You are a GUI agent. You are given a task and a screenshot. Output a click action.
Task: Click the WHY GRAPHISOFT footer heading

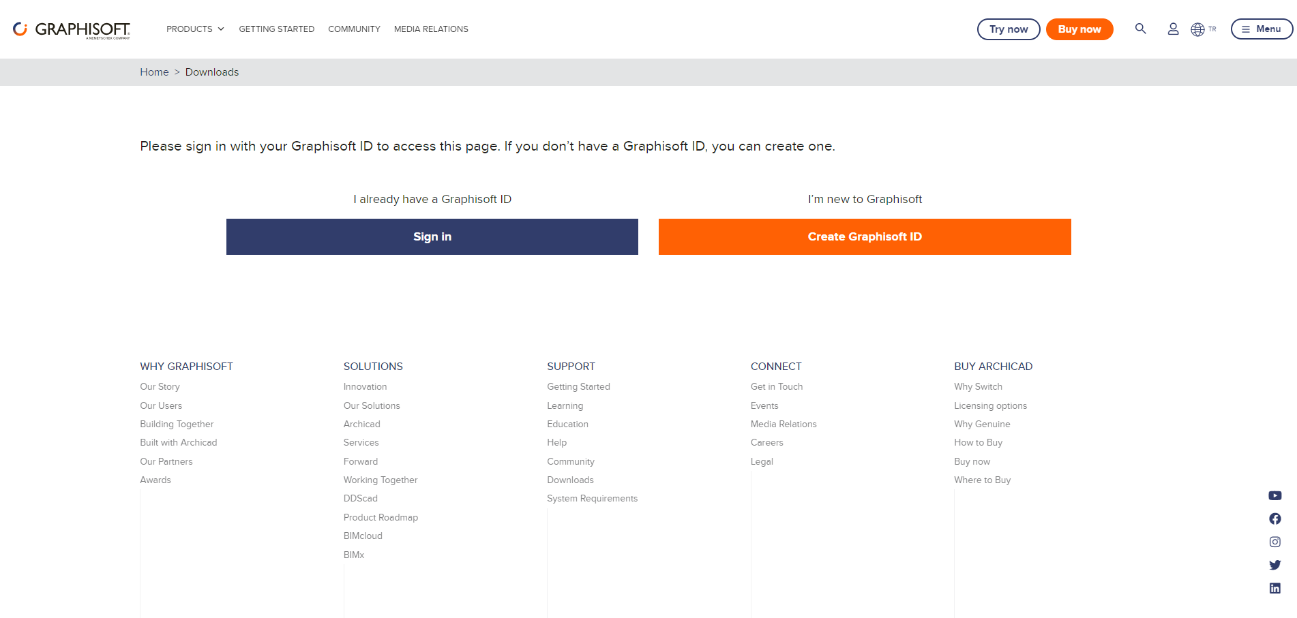(186, 367)
